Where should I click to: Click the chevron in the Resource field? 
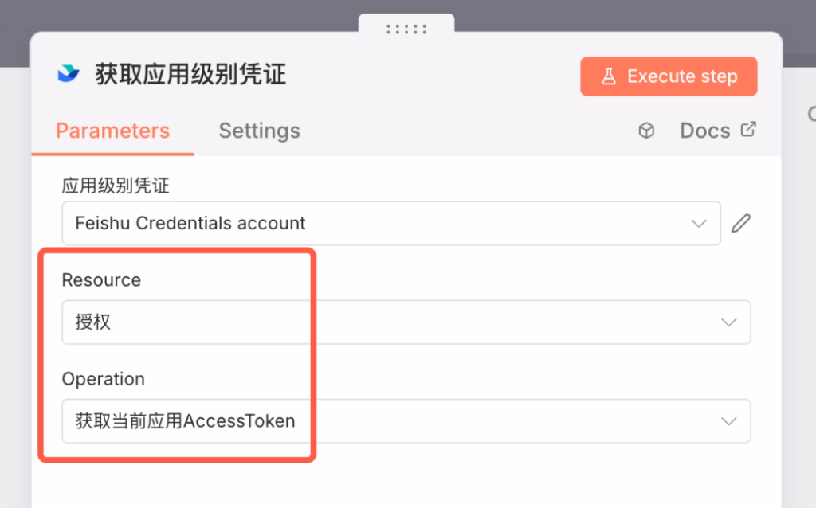(x=728, y=322)
